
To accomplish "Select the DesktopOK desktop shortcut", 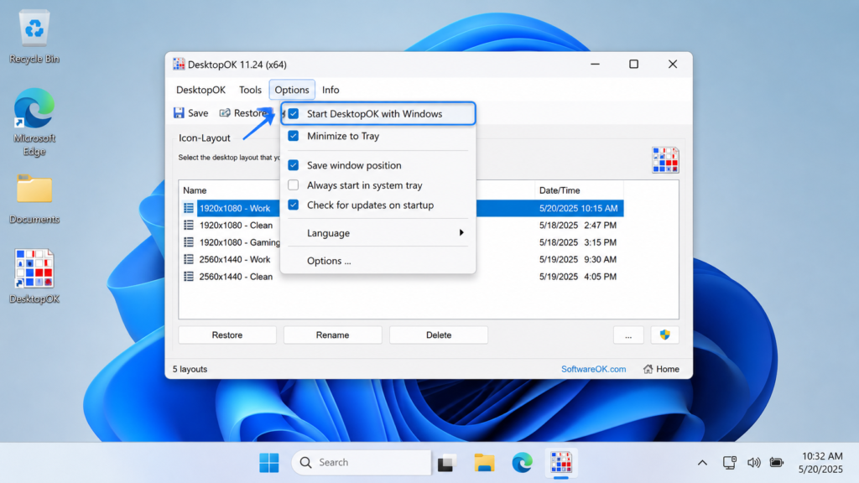I will coord(34,276).
